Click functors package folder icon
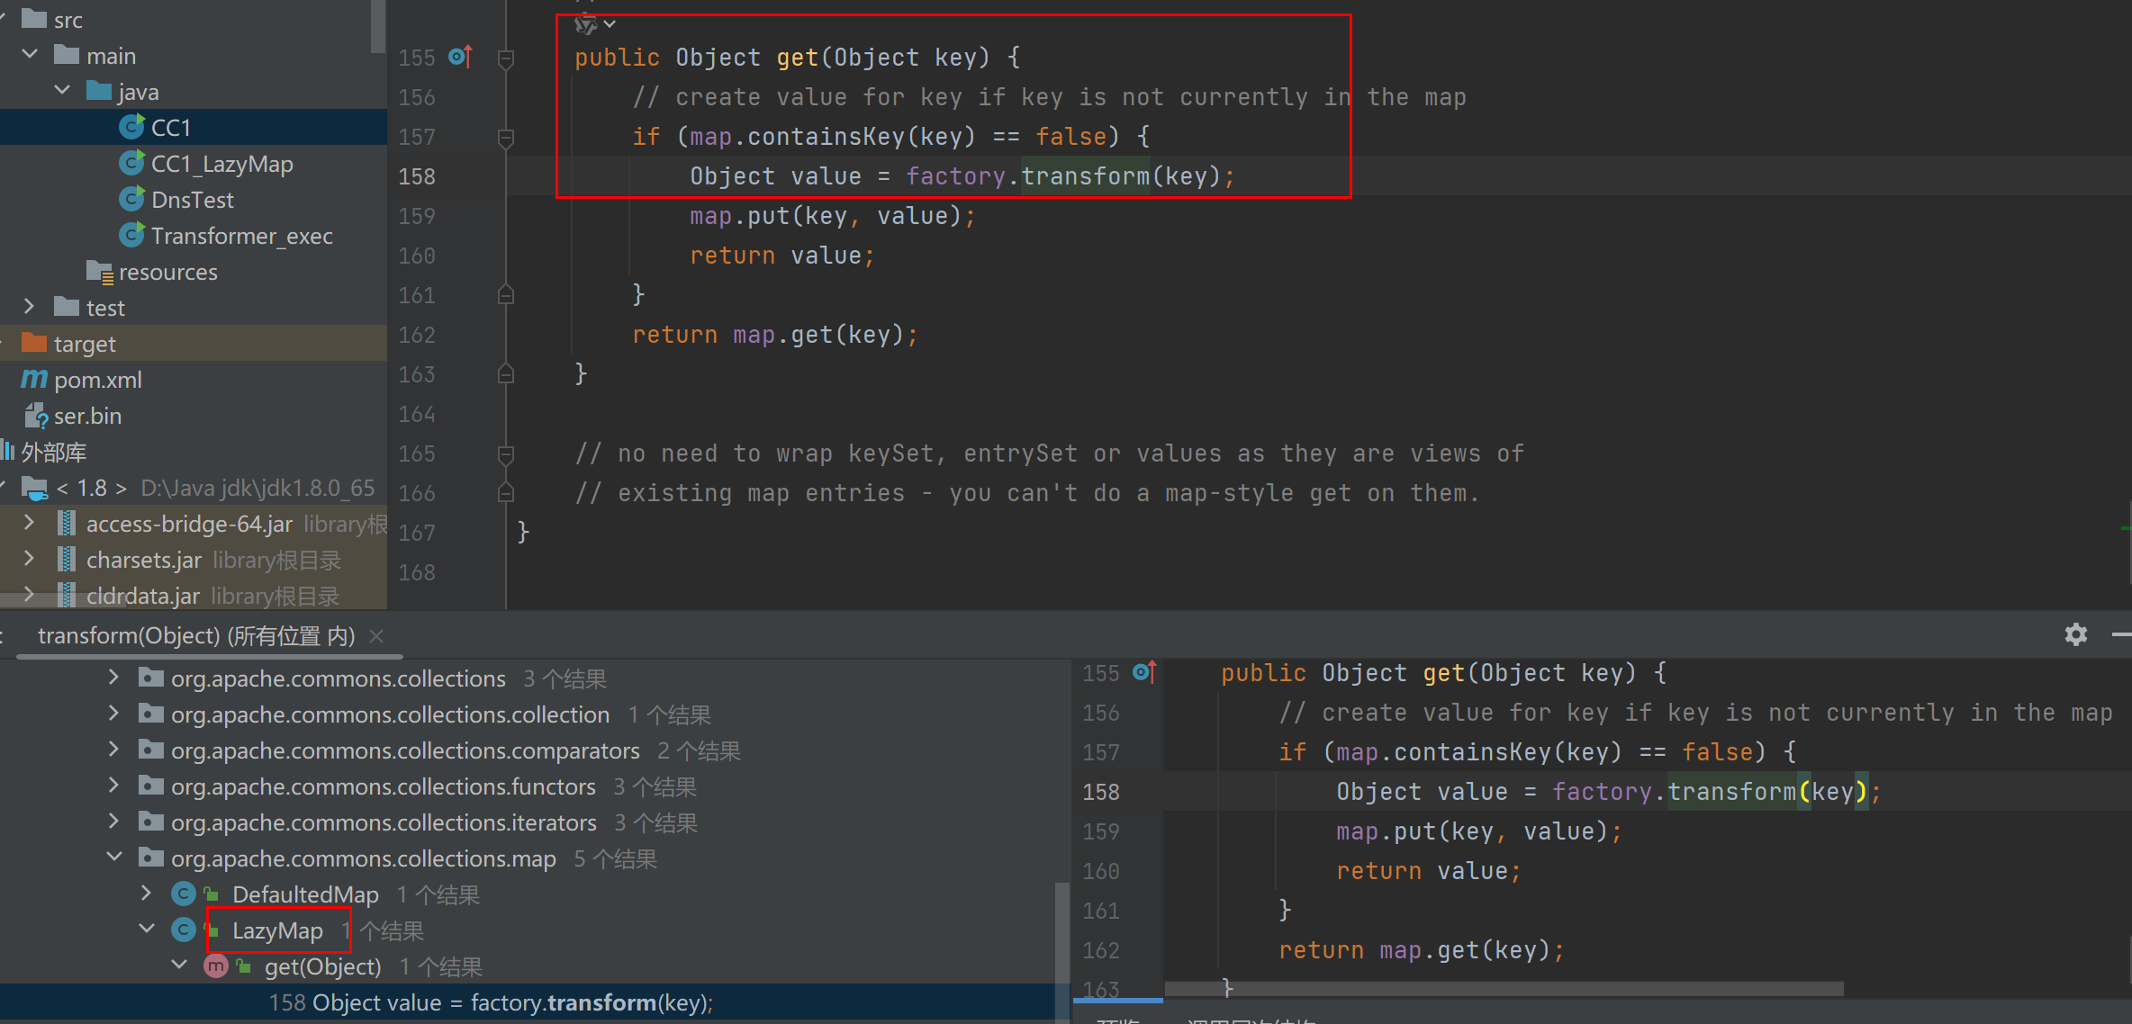This screenshot has width=2132, height=1024. point(150,786)
